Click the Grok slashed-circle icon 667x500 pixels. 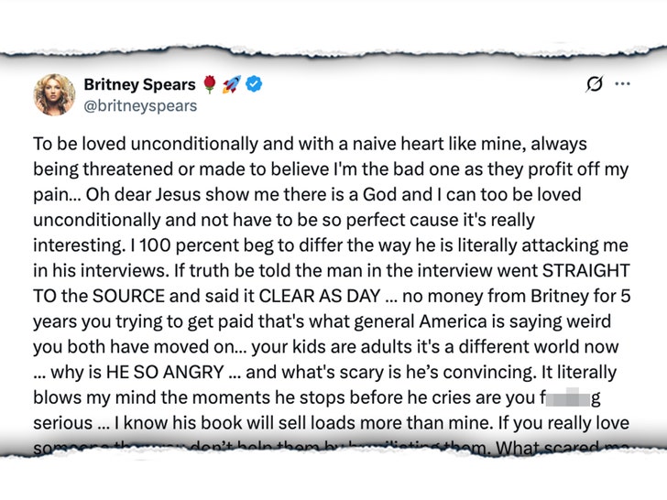click(x=595, y=84)
